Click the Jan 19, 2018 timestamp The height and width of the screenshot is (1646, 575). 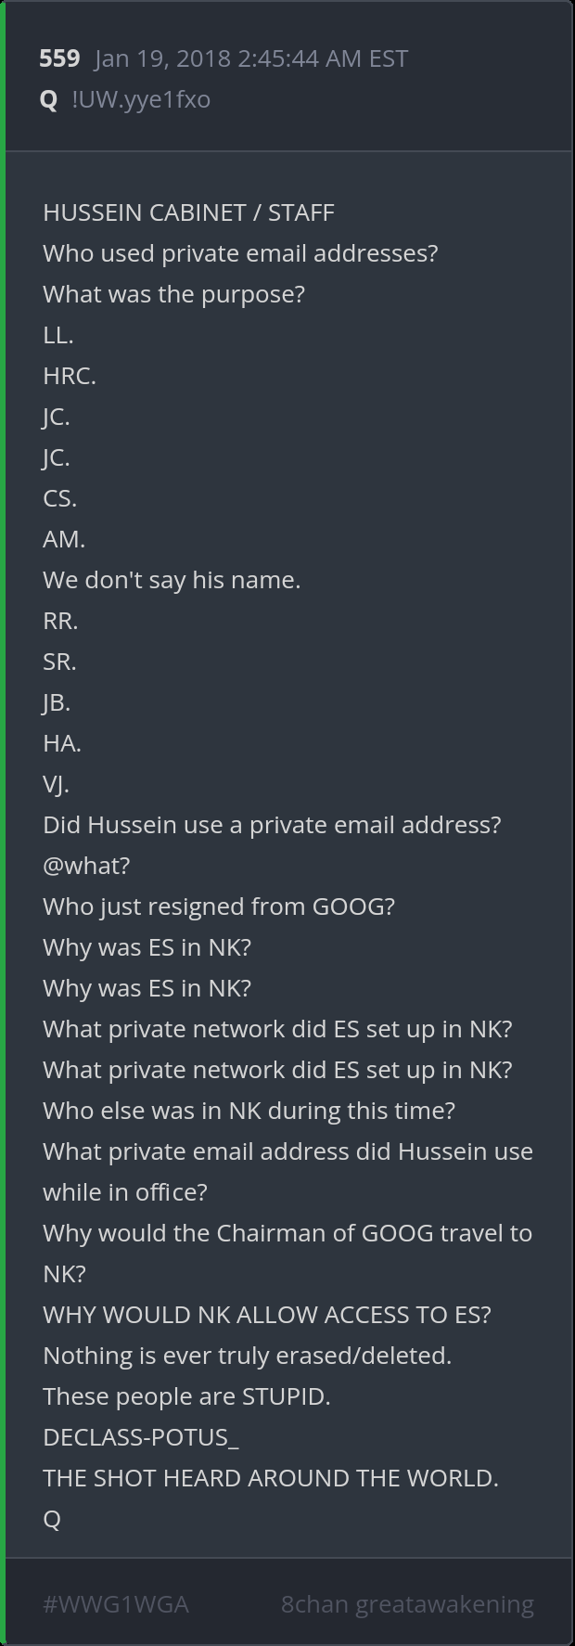click(x=250, y=58)
